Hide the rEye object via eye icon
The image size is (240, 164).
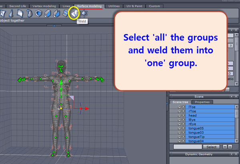coord(183,124)
